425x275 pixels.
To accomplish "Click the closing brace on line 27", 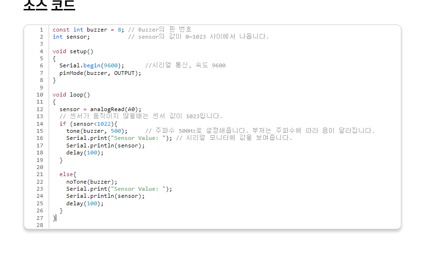I will coord(54,218).
